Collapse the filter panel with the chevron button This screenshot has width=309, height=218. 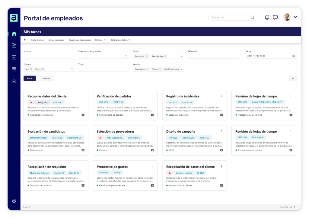click(292, 79)
